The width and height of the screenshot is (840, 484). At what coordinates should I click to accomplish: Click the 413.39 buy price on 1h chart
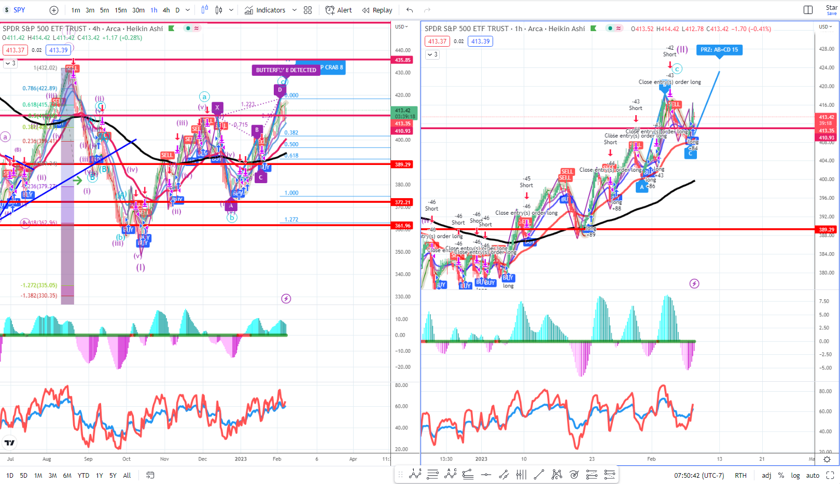coord(481,42)
